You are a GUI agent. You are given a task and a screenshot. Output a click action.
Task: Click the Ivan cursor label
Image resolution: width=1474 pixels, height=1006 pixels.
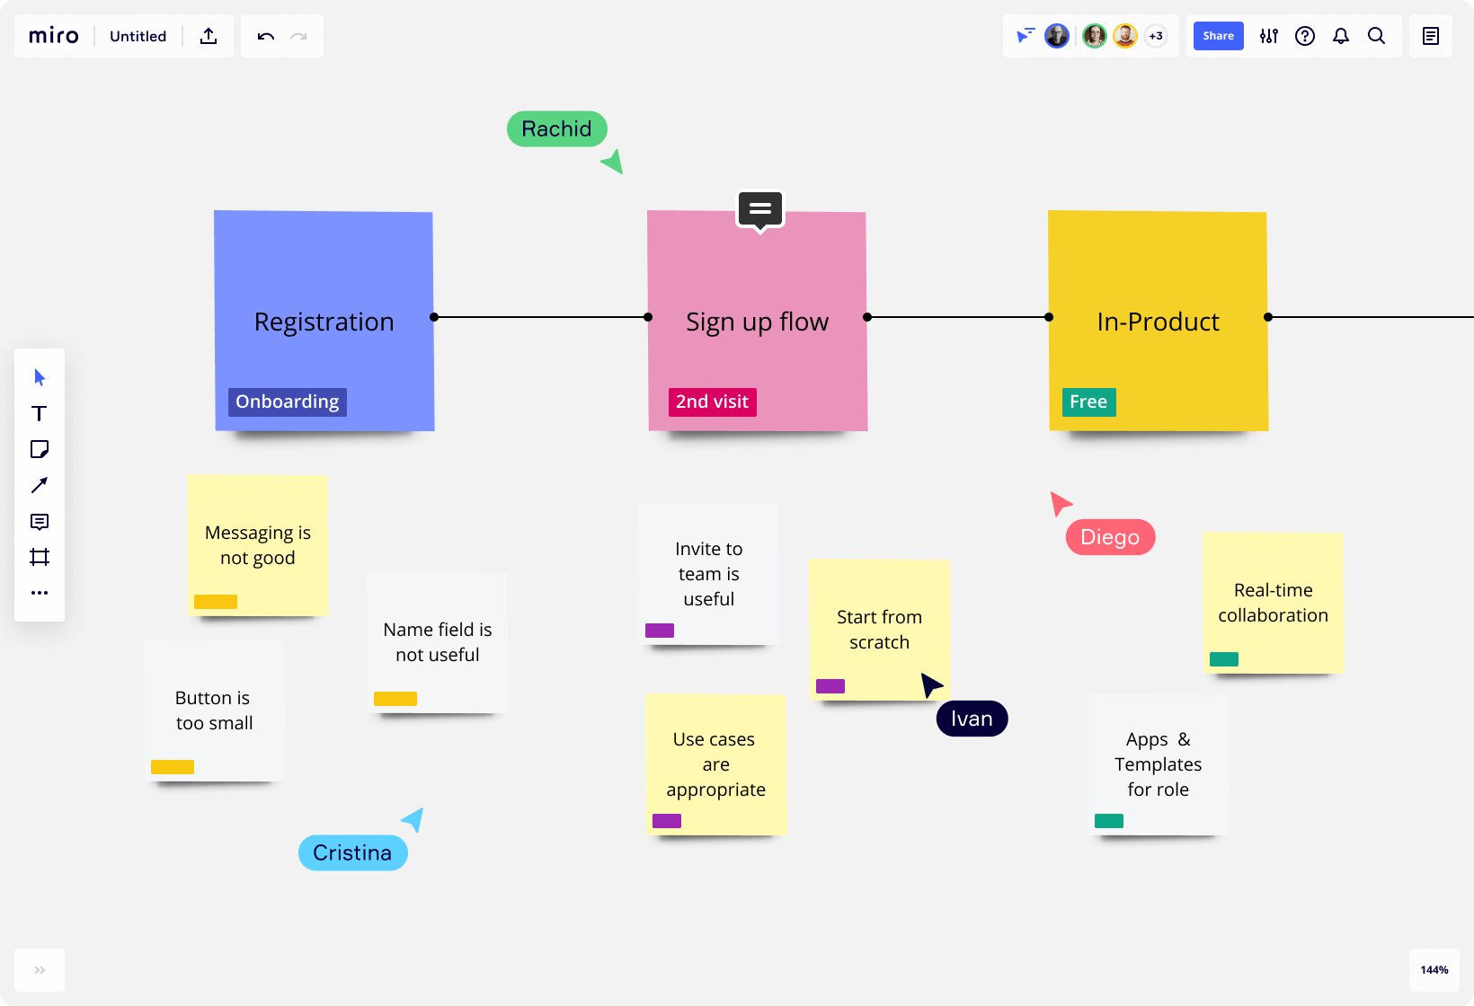pos(972,719)
